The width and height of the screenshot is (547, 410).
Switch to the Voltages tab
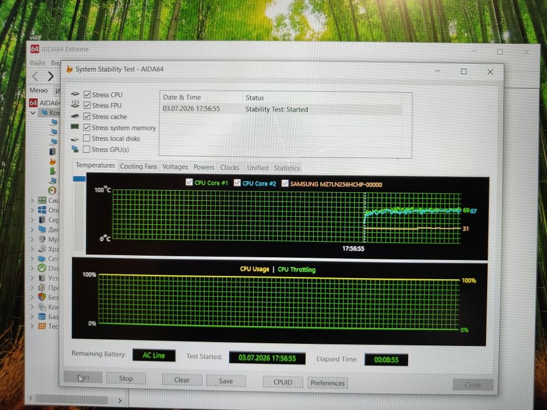click(x=175, y=167)
